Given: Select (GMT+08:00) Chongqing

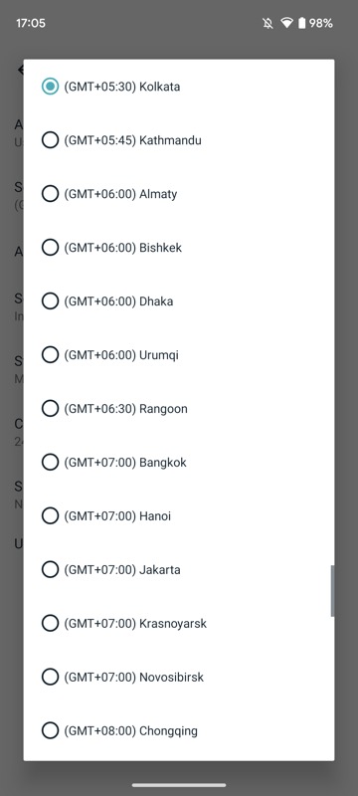Looking at the screenshot, I should click(178, 731).
